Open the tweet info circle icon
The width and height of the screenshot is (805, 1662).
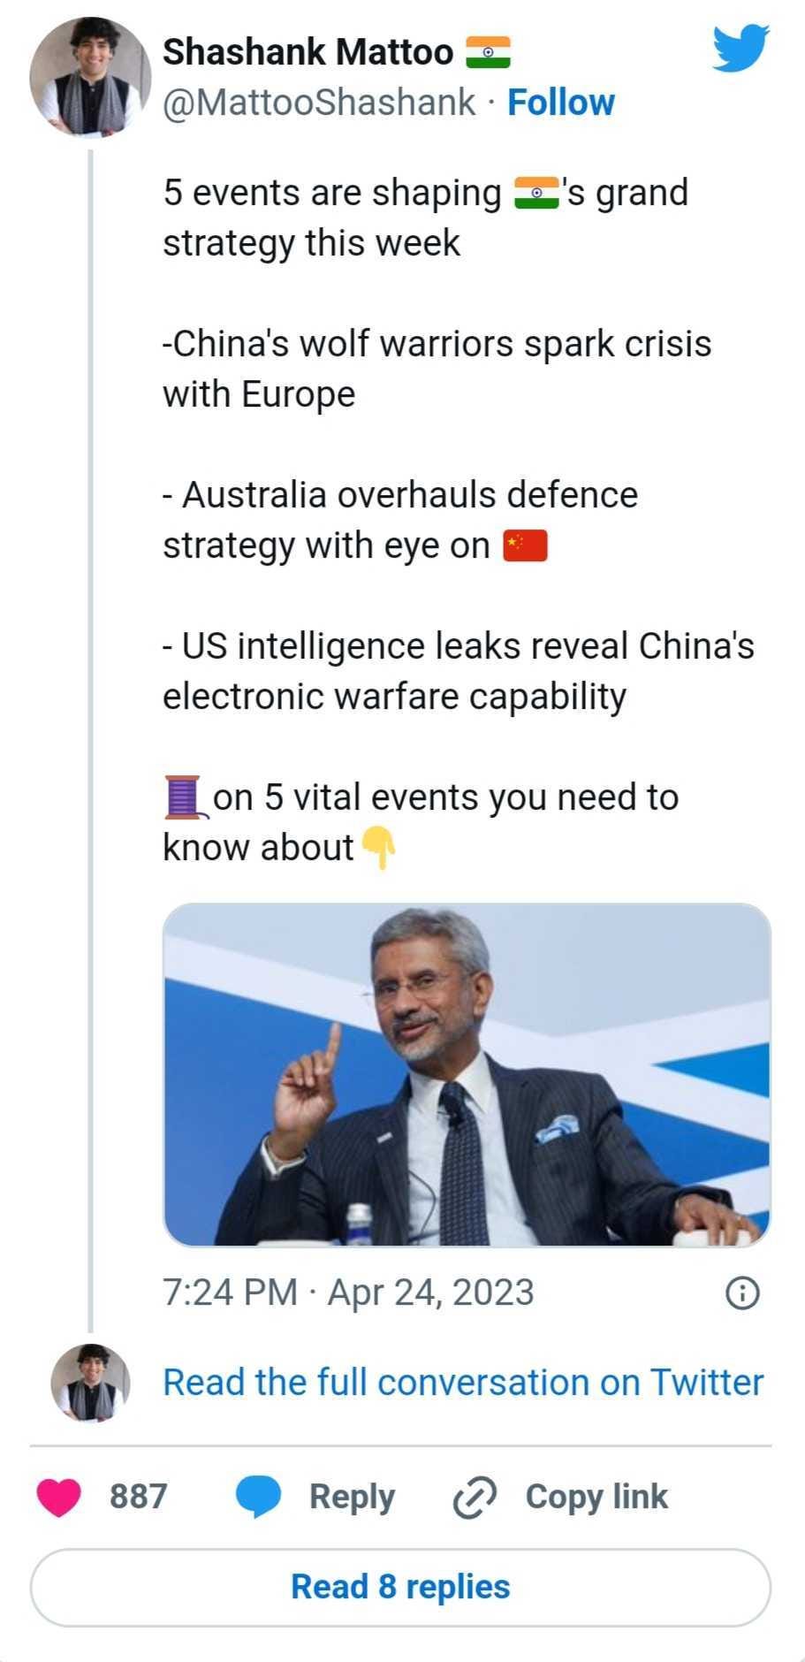[x=742, y=1293]
